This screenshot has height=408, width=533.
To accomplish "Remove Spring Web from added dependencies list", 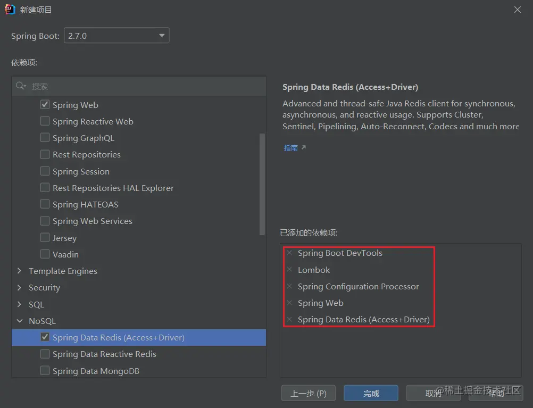I will tap(289, 303).
